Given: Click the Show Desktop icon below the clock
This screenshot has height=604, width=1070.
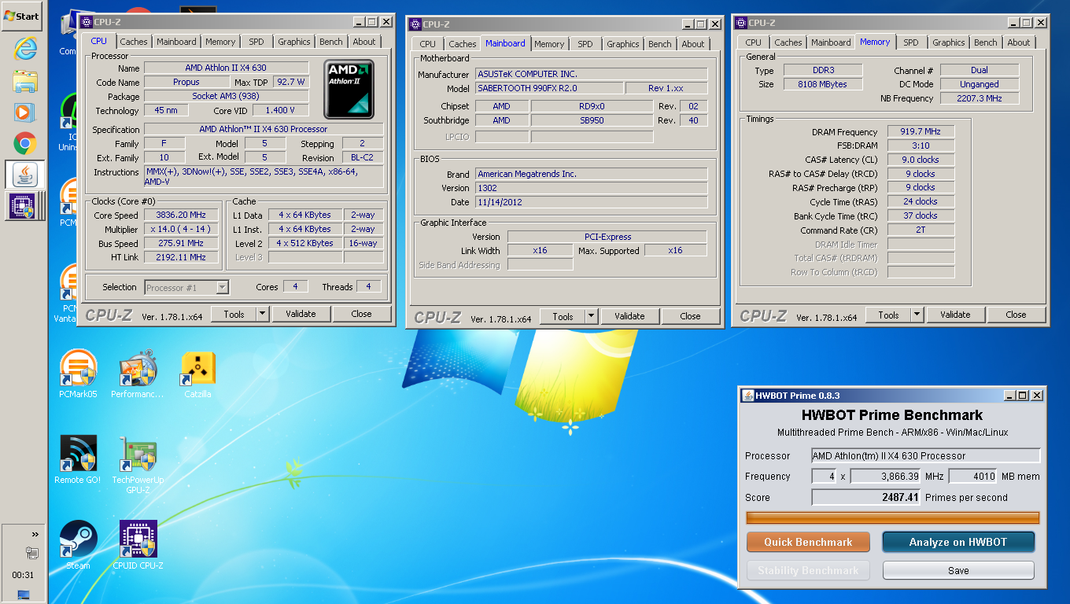Looking at the screenshot, I should click(23, 595).
